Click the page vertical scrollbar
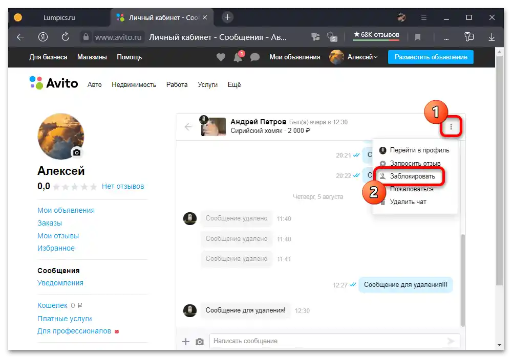512x358 pixels. click(x=499, y=170)
